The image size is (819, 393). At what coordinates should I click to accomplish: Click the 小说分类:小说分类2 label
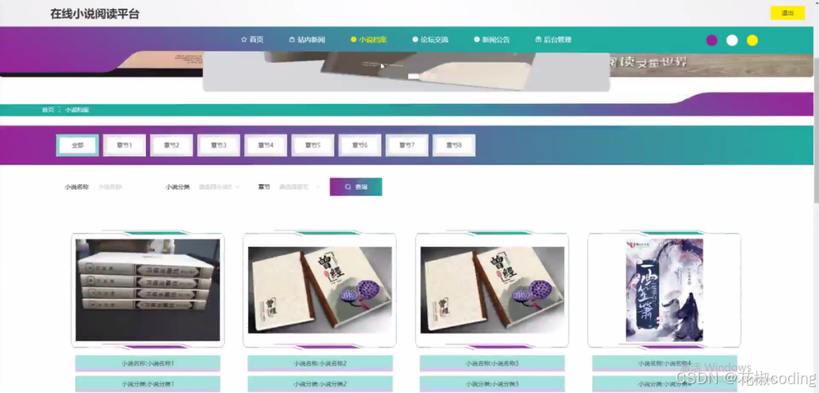click(320, 383)
